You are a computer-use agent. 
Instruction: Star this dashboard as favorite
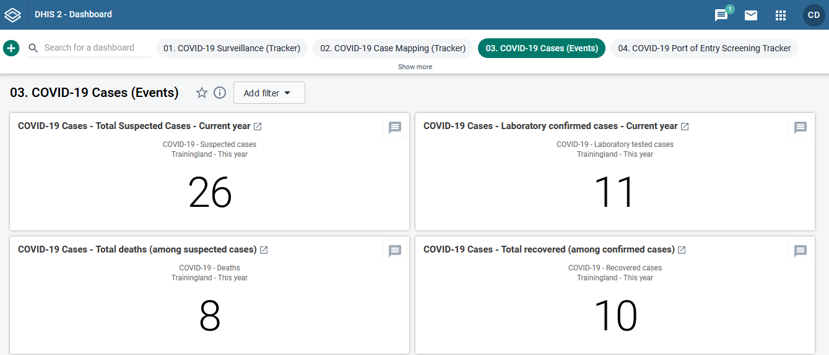coord(202,93)
